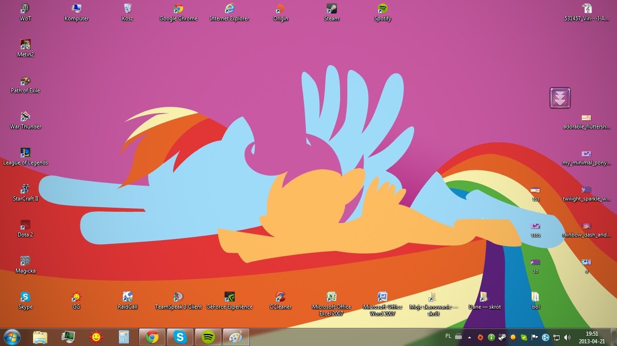617x346 pixels.
Task: Select the Skype desktop shortcut
Action: 25,301
